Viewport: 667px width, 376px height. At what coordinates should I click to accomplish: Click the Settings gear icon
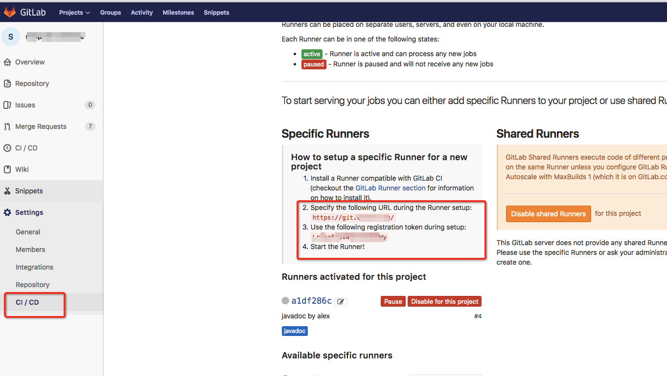click(x=7, y=212)
